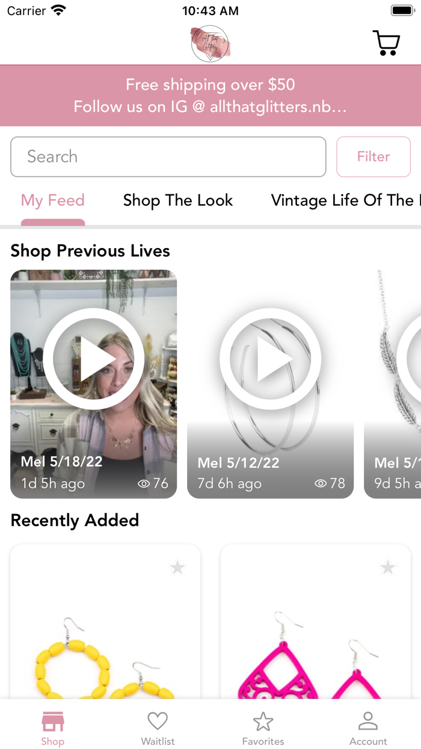Screen dimensions: 421x749
Task: Switch to Shop The Look tab
Action: tap(178, 200)
